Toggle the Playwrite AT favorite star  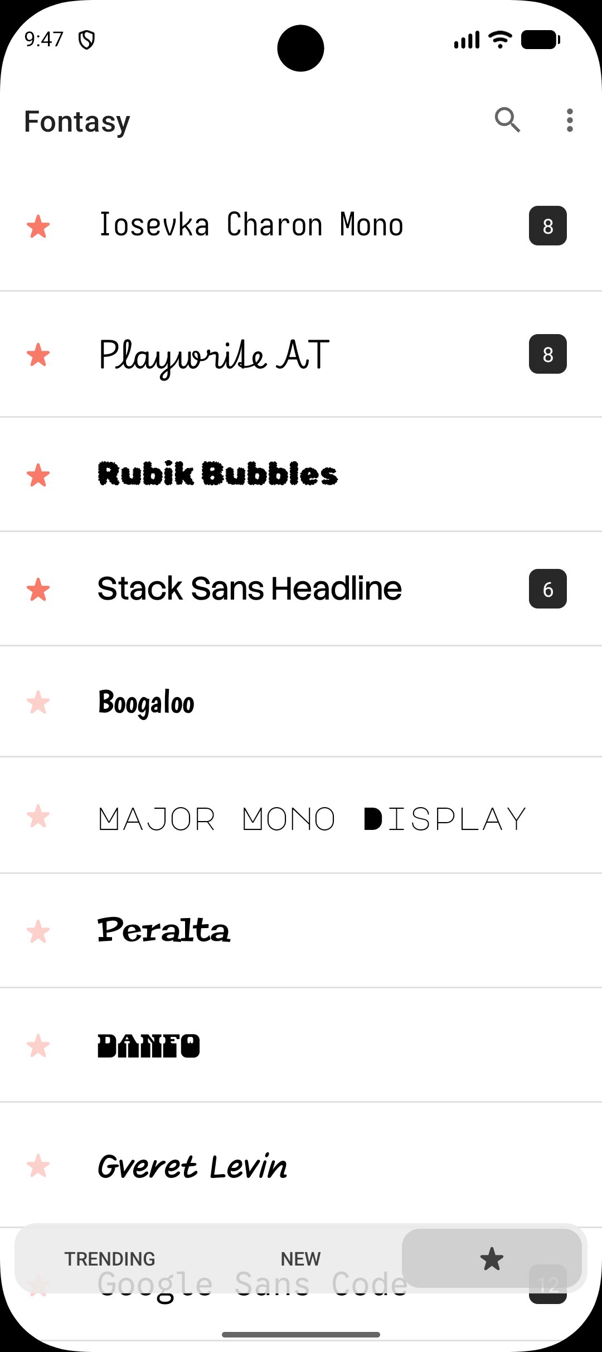click(38, 354)
